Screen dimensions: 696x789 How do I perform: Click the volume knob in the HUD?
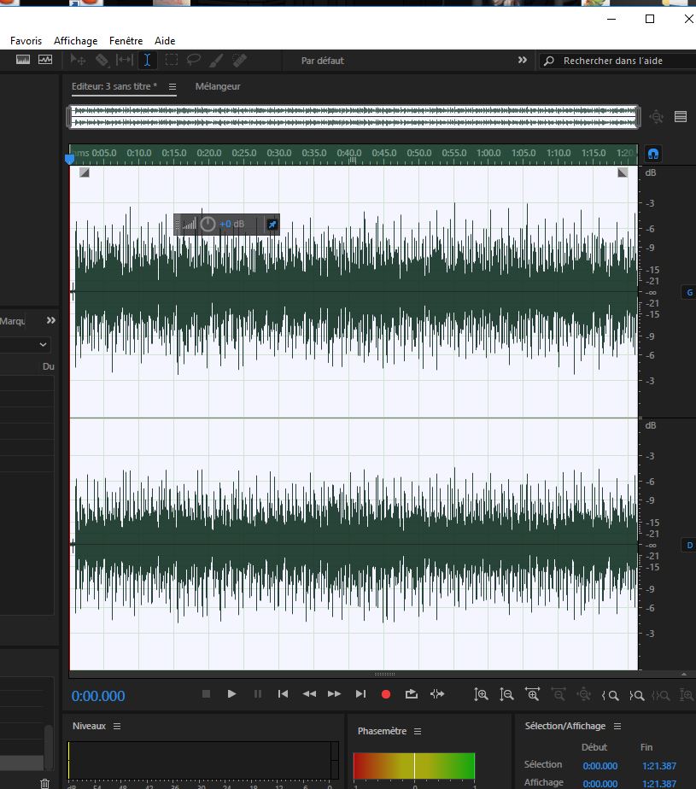pos(208,225)
